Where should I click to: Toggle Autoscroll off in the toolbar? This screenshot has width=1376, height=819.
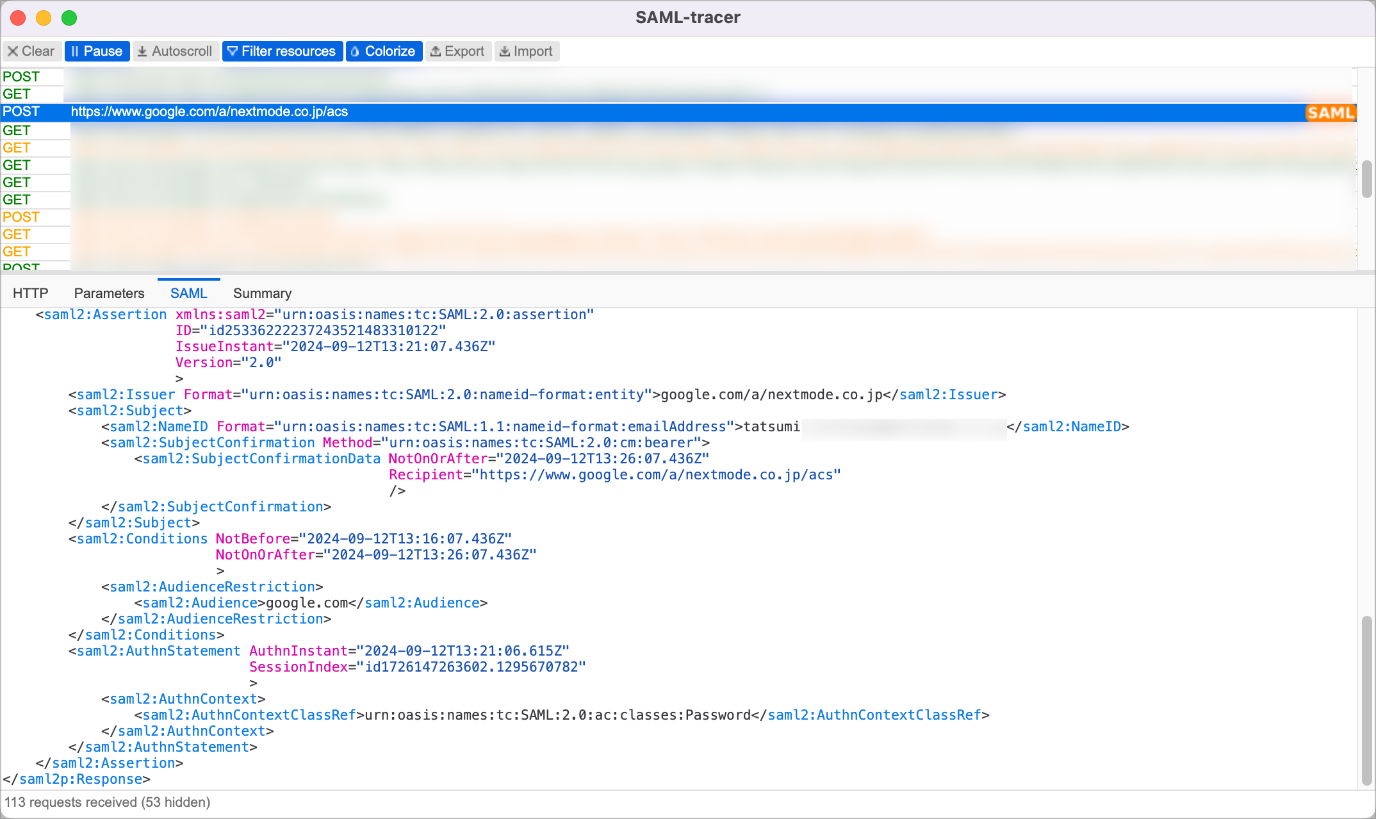(176, 51)
